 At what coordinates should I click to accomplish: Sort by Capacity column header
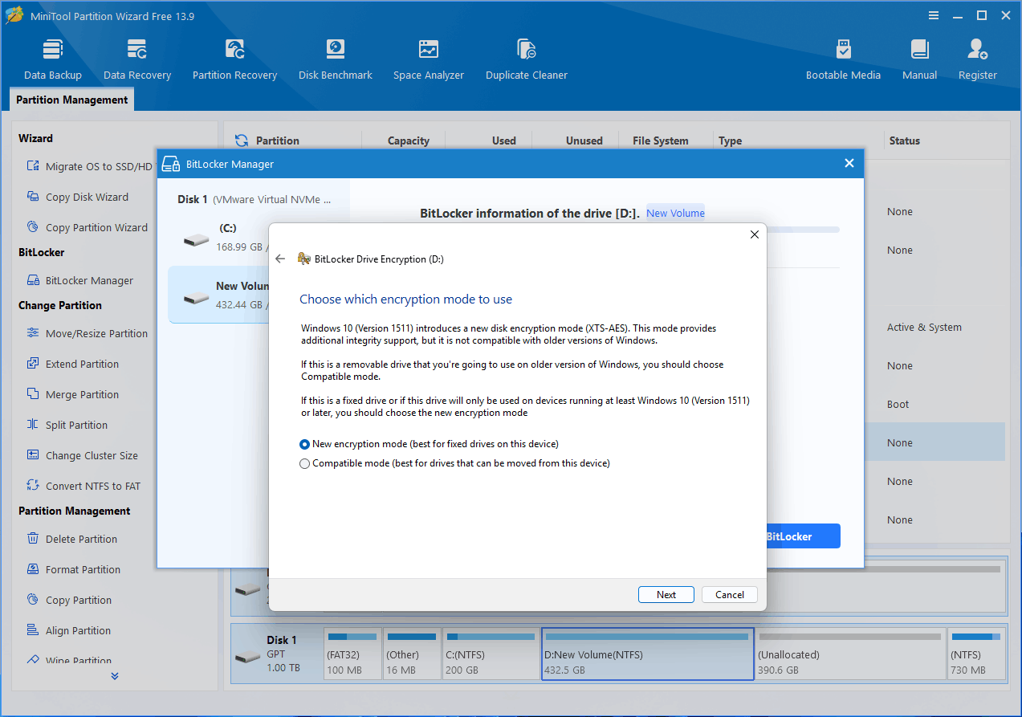click(x=409, y=141)
